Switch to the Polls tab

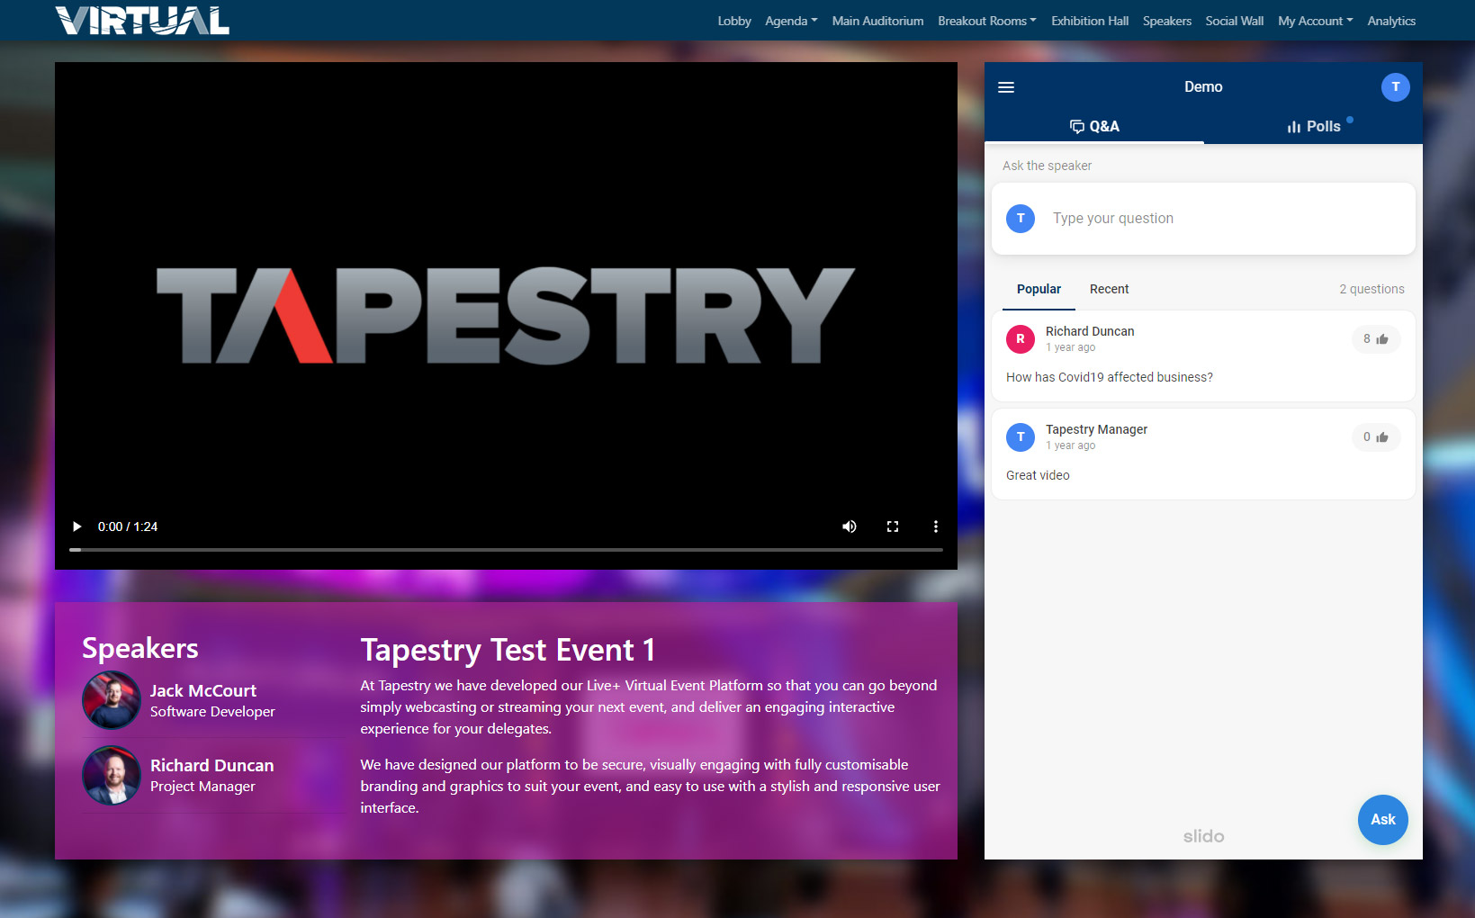click(1314, 126)
